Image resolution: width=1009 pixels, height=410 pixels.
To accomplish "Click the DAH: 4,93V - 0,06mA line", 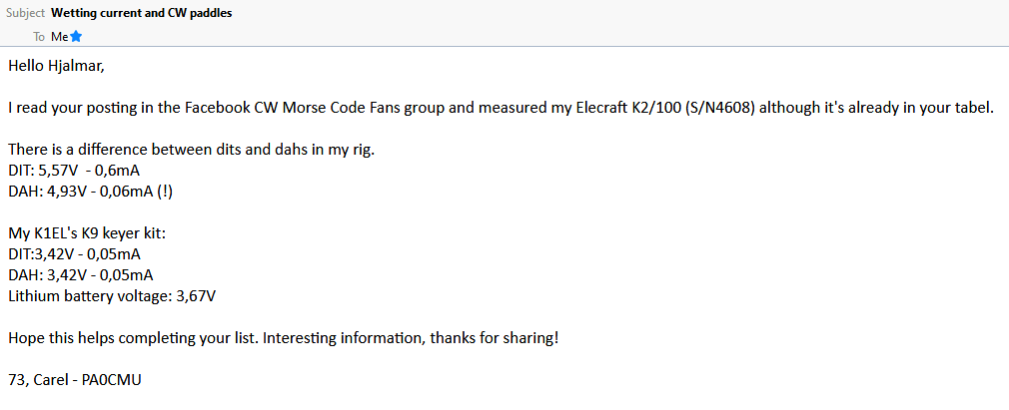I will click(x=90, y=192).
